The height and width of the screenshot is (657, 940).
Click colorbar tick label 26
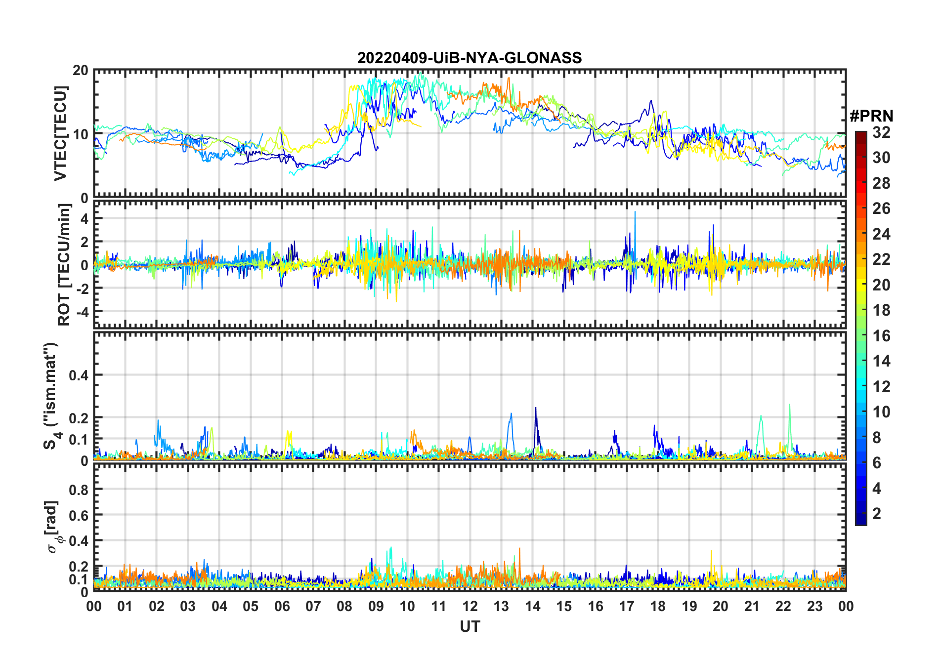click(881, 208)
